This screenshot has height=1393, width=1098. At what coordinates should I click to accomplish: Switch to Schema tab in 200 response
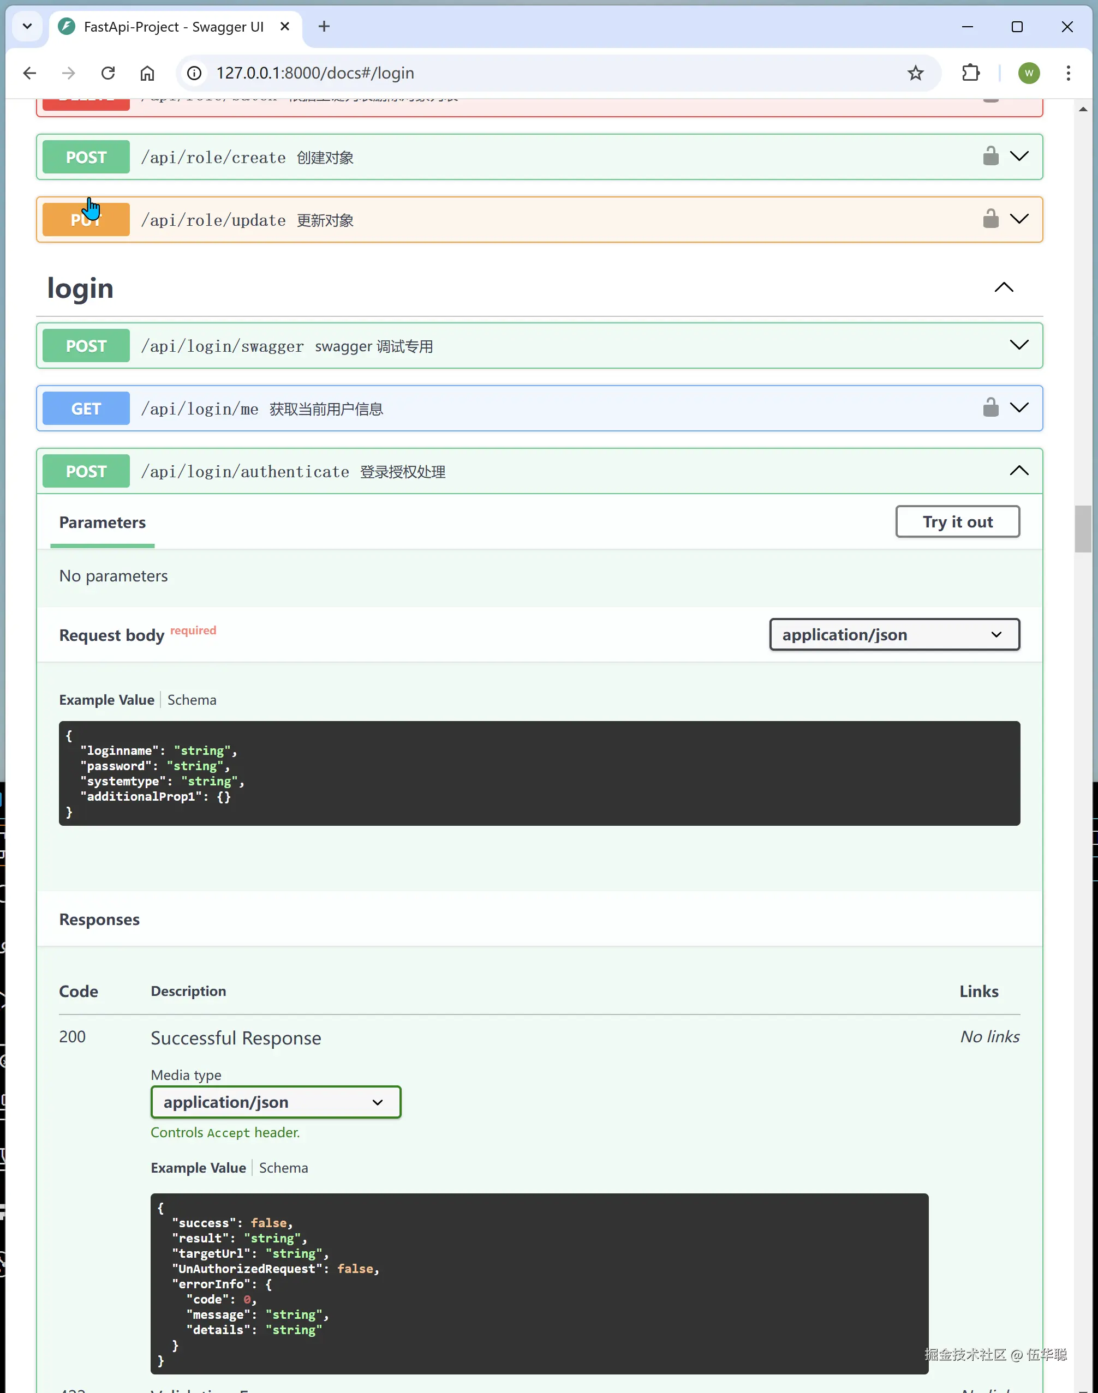tap(283, 1168)
